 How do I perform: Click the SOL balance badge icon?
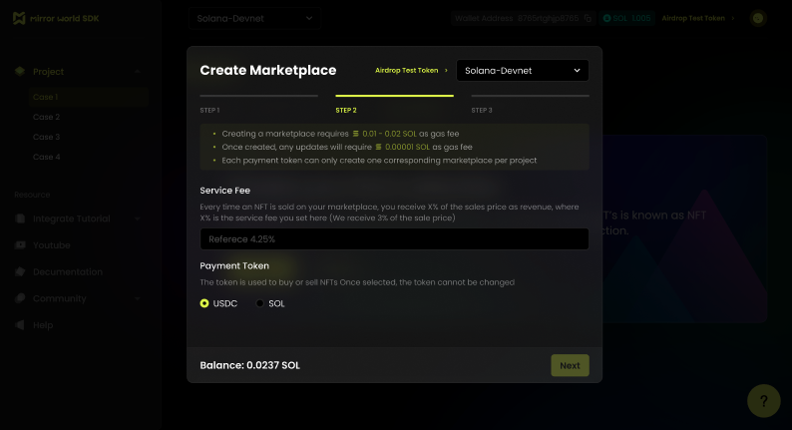[x=606, y=18]
